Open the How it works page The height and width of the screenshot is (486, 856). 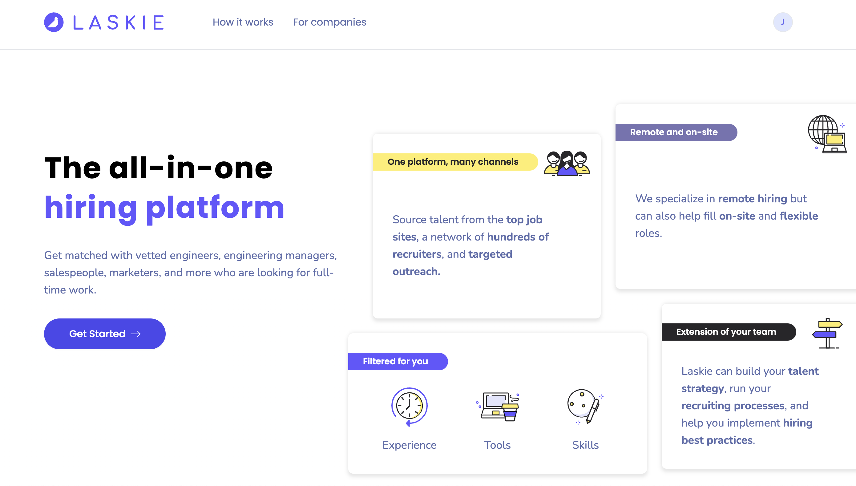click(x=243, y=22)
